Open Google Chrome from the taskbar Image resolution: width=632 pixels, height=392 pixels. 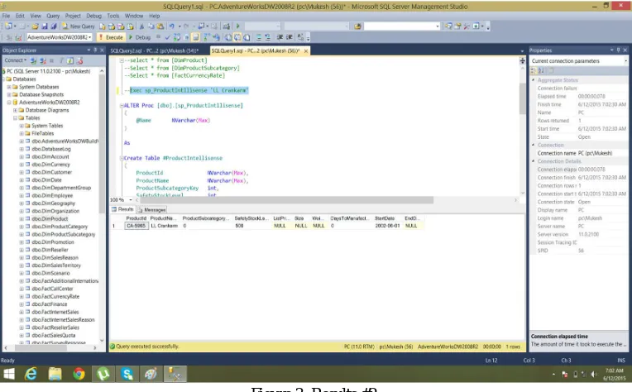pos(79,374)
